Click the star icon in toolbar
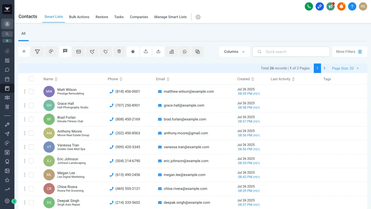Image resolution: width=371 pixels, height=209 pixels. click(x=133, y=52)
